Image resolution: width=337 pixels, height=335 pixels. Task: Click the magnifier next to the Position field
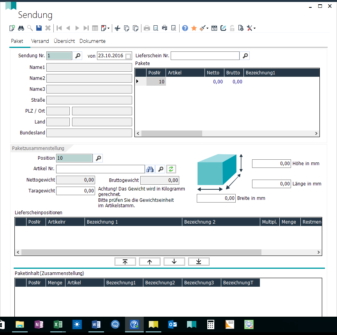(x=98, y=159)
